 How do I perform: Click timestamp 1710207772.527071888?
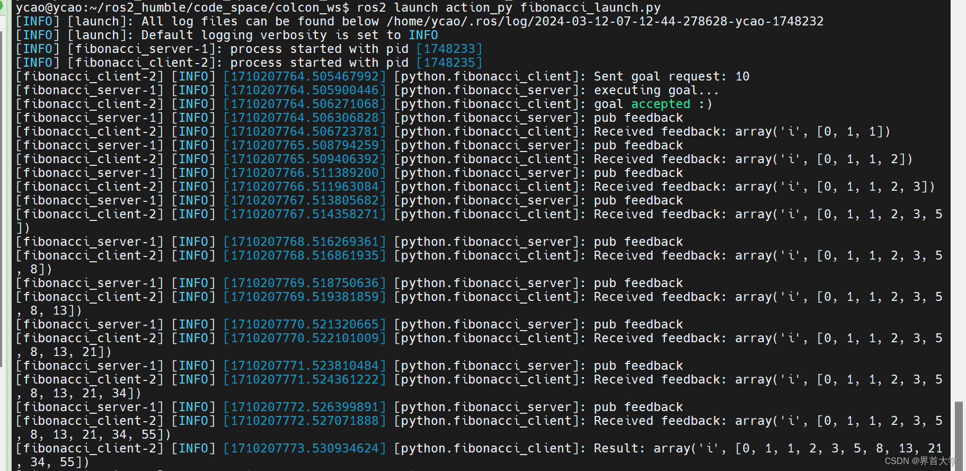pos(305,421)
